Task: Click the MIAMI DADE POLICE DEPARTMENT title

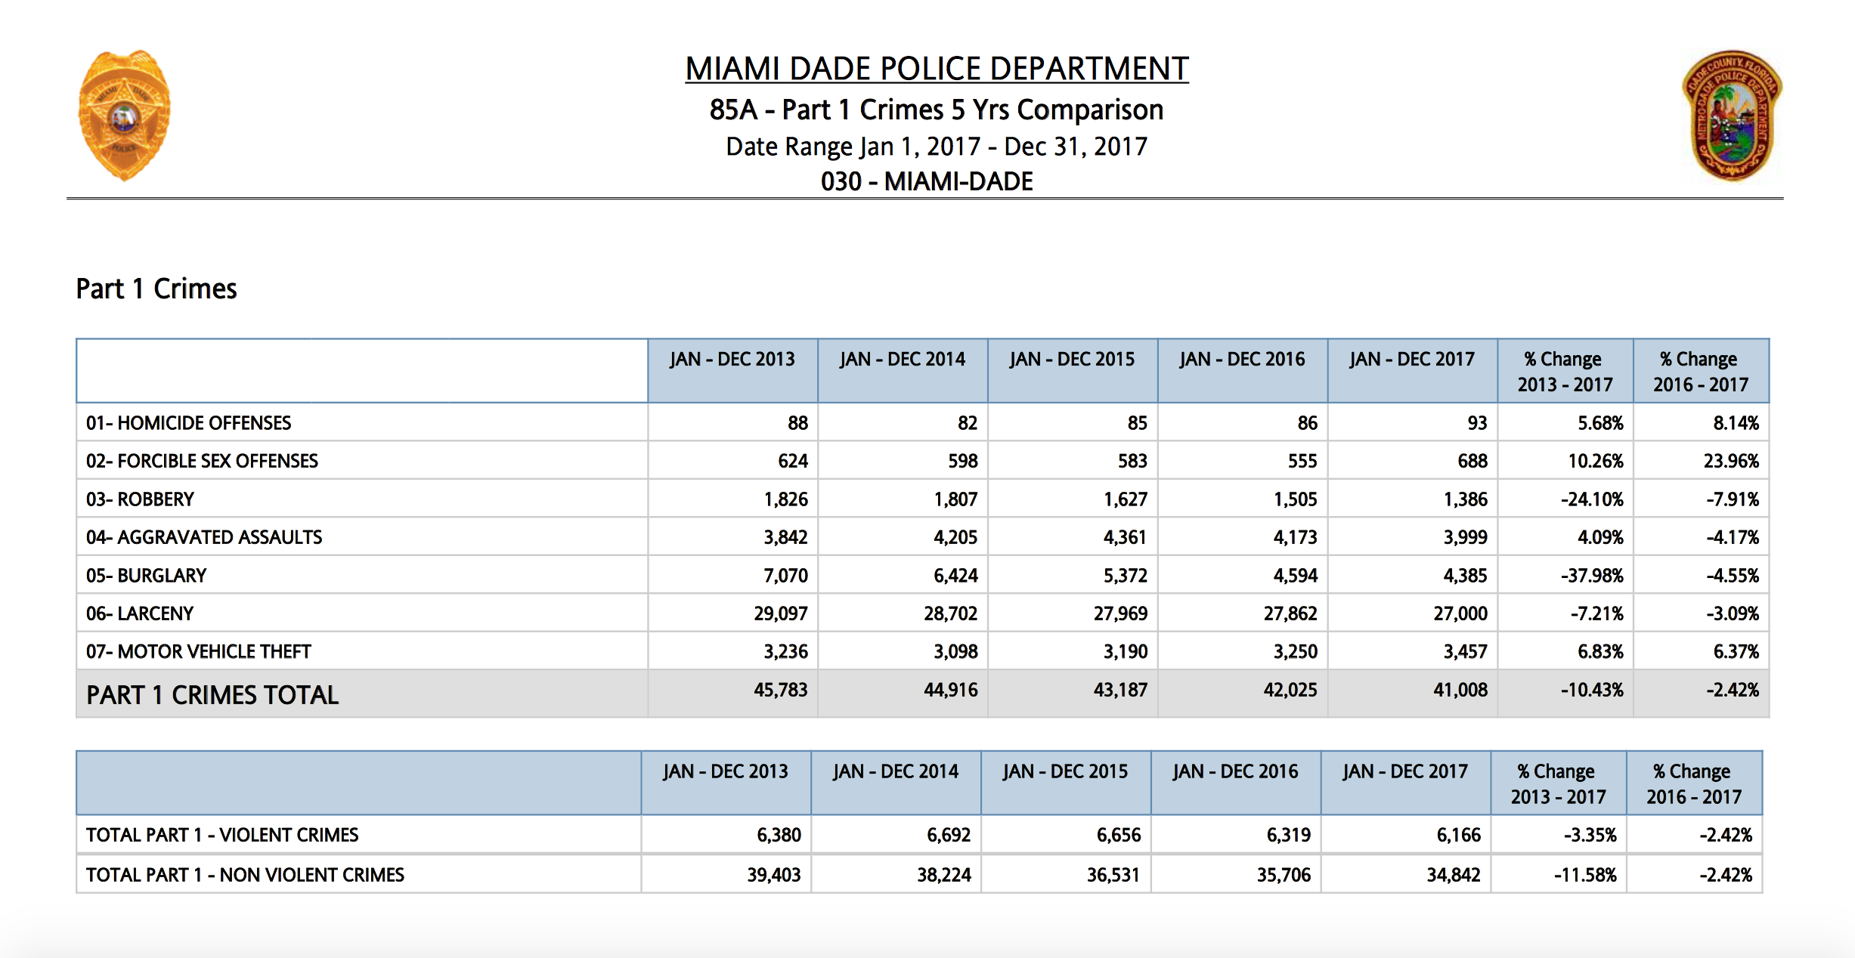Action: tap(937, 69)
